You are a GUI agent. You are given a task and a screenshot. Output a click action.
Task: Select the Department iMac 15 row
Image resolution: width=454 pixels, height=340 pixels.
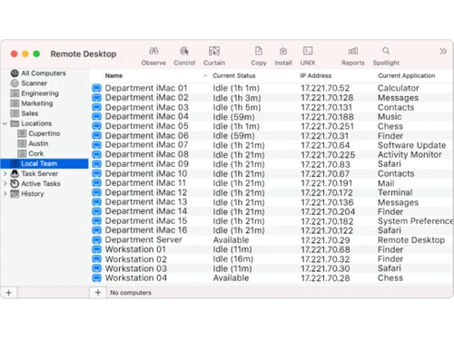click(271, 221)
